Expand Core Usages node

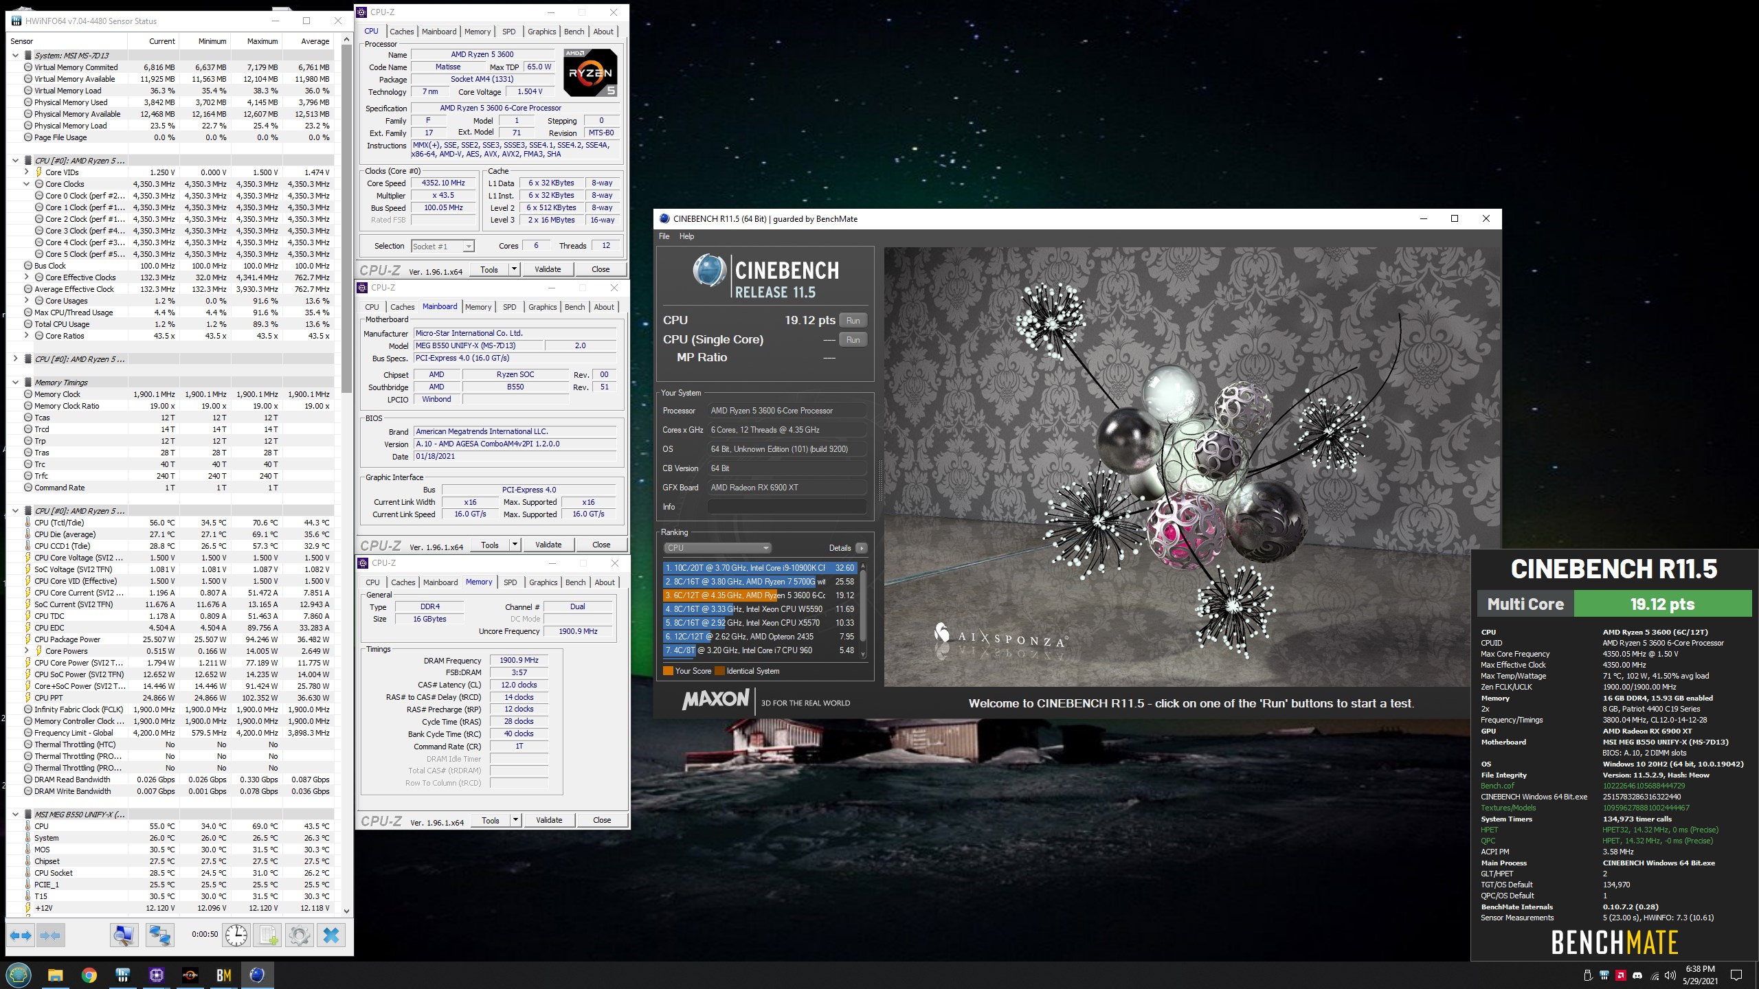27,301
